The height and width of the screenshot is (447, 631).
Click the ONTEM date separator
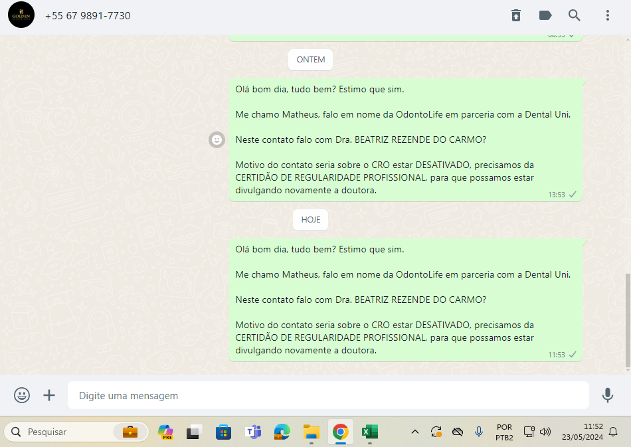(x=311, y=60)
